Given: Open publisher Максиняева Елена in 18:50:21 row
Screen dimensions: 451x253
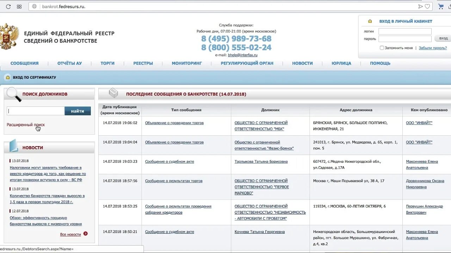Looking at the screenshot, I should (x=422, y=235).
